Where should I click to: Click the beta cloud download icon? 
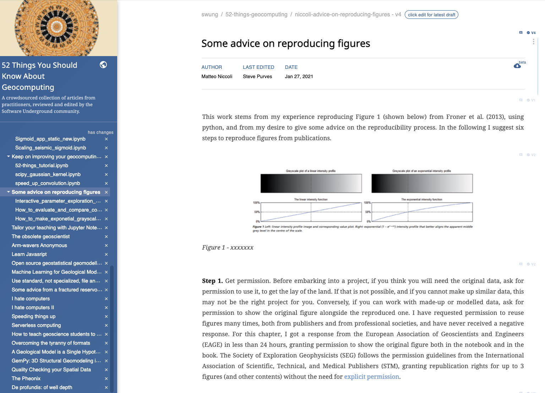[517, 66]
